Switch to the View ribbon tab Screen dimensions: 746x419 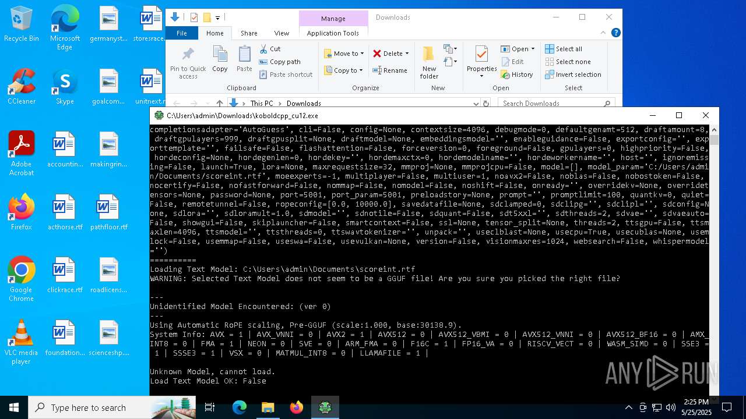(x=281, y=33)
